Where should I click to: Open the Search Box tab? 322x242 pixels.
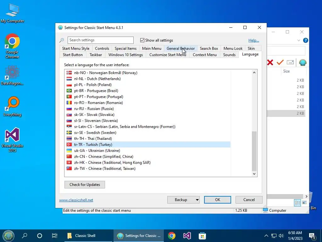(x=209, y=49)
